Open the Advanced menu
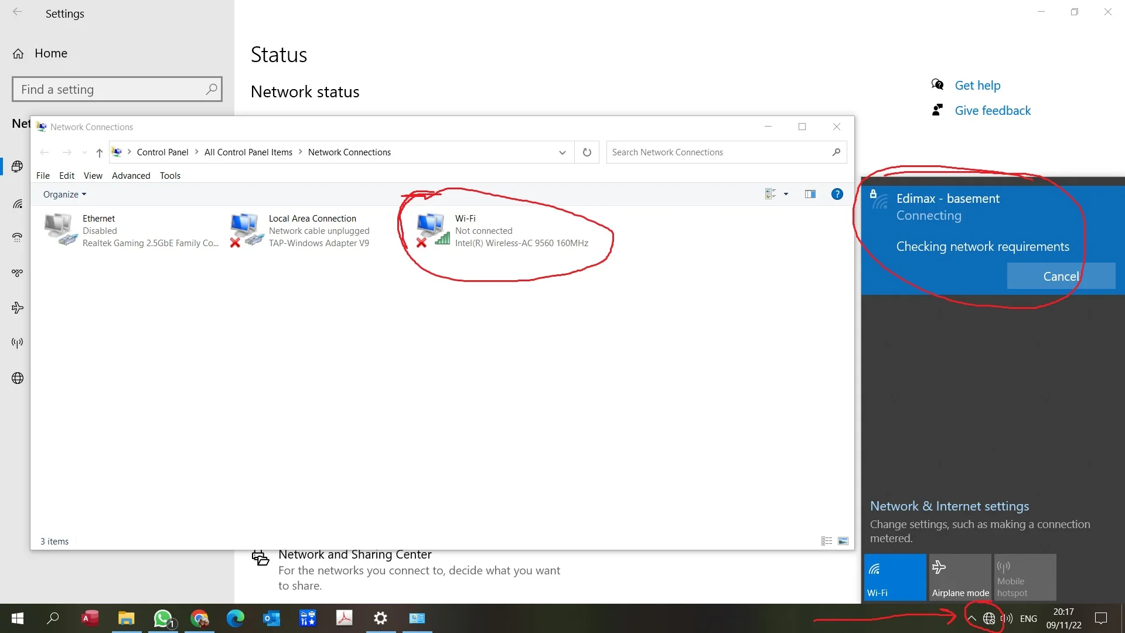This screenshot has width=1125, height=633. point(131,175)
